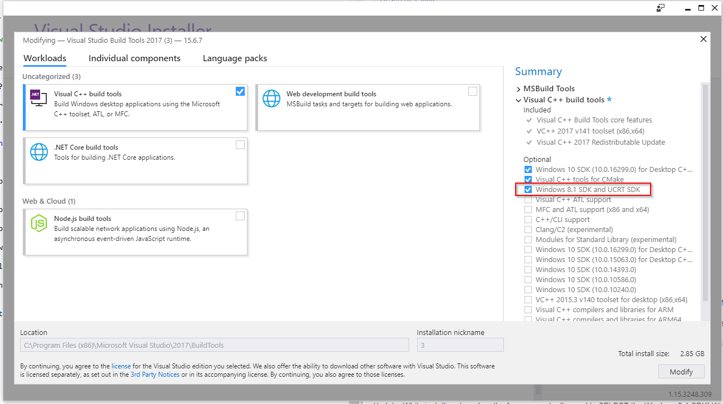Viewport: 723px width, 404px height.
Task: Enable Clang/C2 (experimental) option
Action: (x=528, y=230)
